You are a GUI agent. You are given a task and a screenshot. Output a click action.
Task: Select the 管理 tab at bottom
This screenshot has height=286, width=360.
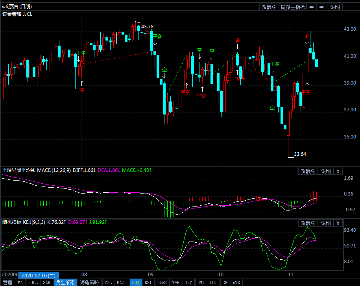[x=7, y=282]
